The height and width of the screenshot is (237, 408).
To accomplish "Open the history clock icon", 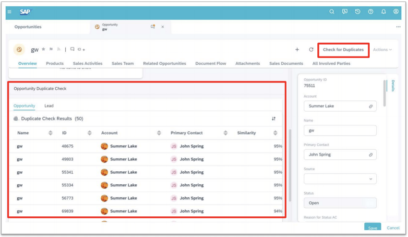I will [x=358, y=12].
